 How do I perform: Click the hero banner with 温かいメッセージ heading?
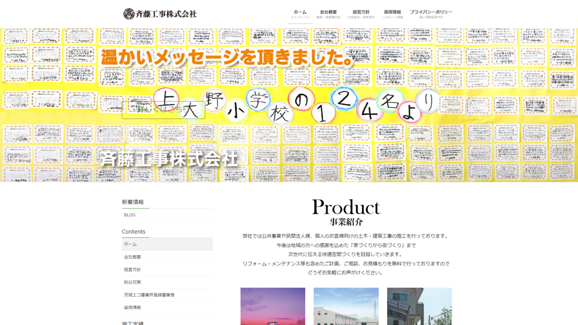(361, 144)
